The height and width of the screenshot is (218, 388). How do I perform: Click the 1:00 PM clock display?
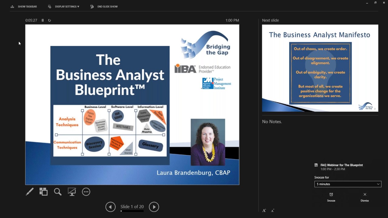232,20
